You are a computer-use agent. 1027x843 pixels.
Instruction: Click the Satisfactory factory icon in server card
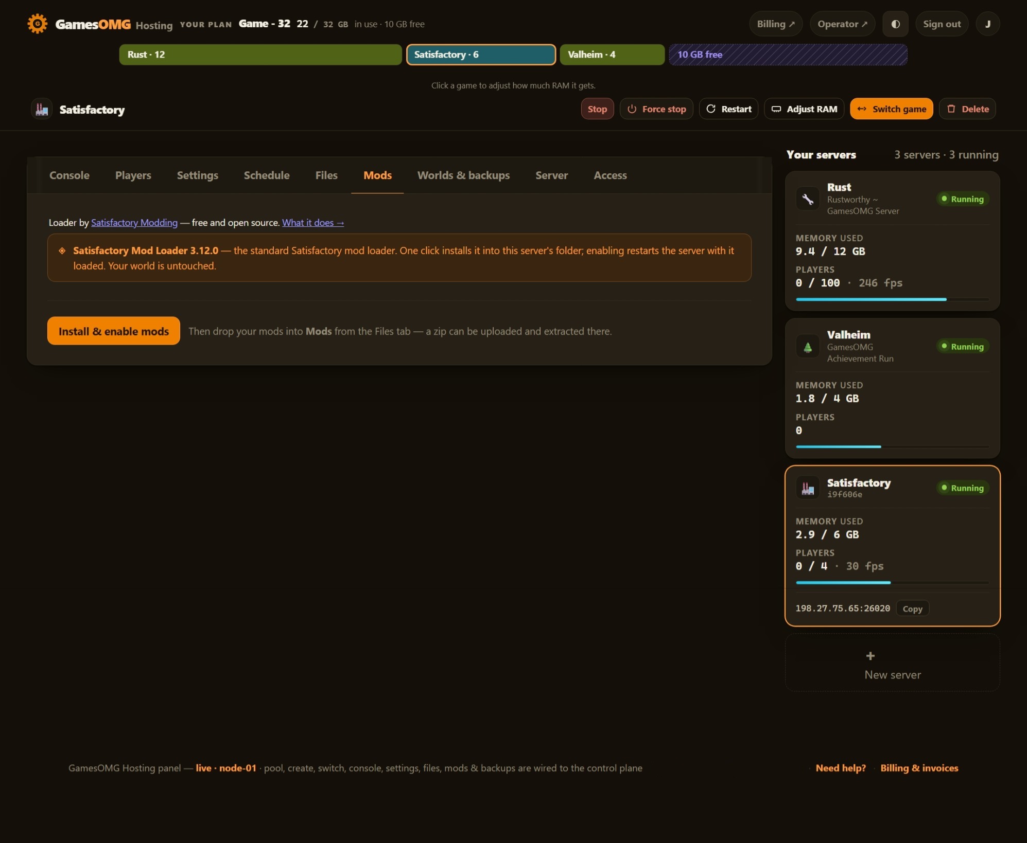(x=807, y=488)
